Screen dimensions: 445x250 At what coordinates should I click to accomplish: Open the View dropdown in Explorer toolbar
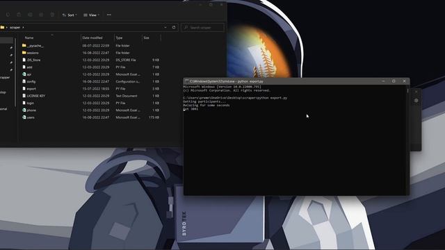91,15
